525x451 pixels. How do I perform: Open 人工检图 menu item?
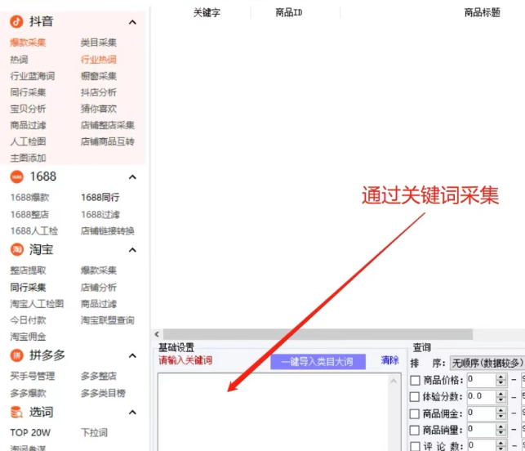tap(28, 141)
